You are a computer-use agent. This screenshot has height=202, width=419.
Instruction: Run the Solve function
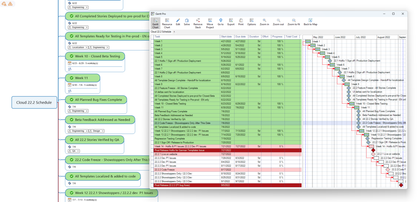coord(187,22)
